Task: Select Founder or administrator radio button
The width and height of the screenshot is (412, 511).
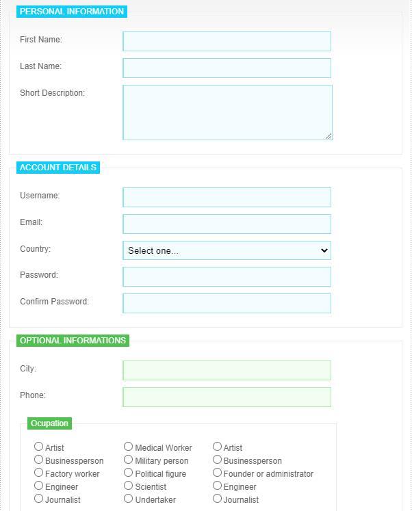Action: [217, 473]
